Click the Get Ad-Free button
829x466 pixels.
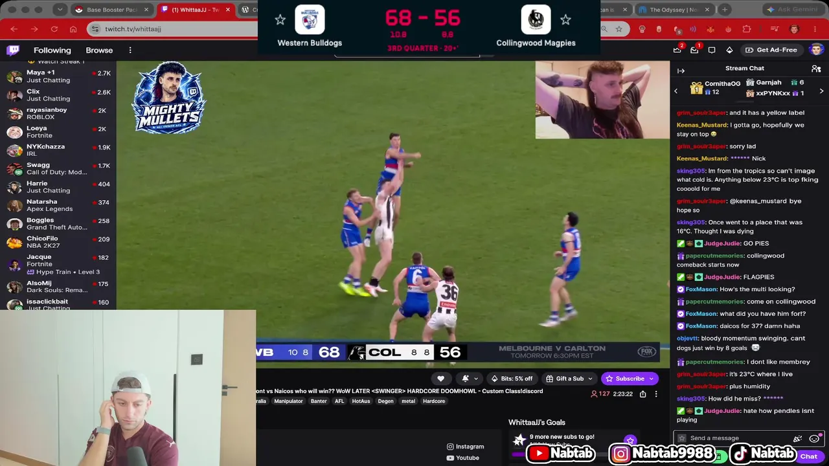coord(771,50)
